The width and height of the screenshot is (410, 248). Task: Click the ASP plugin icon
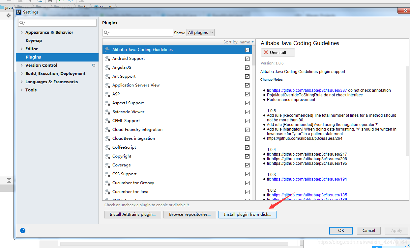pos(107,94)
